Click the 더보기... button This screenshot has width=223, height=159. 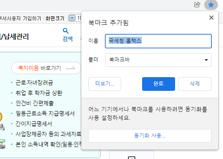click(104, 84)
